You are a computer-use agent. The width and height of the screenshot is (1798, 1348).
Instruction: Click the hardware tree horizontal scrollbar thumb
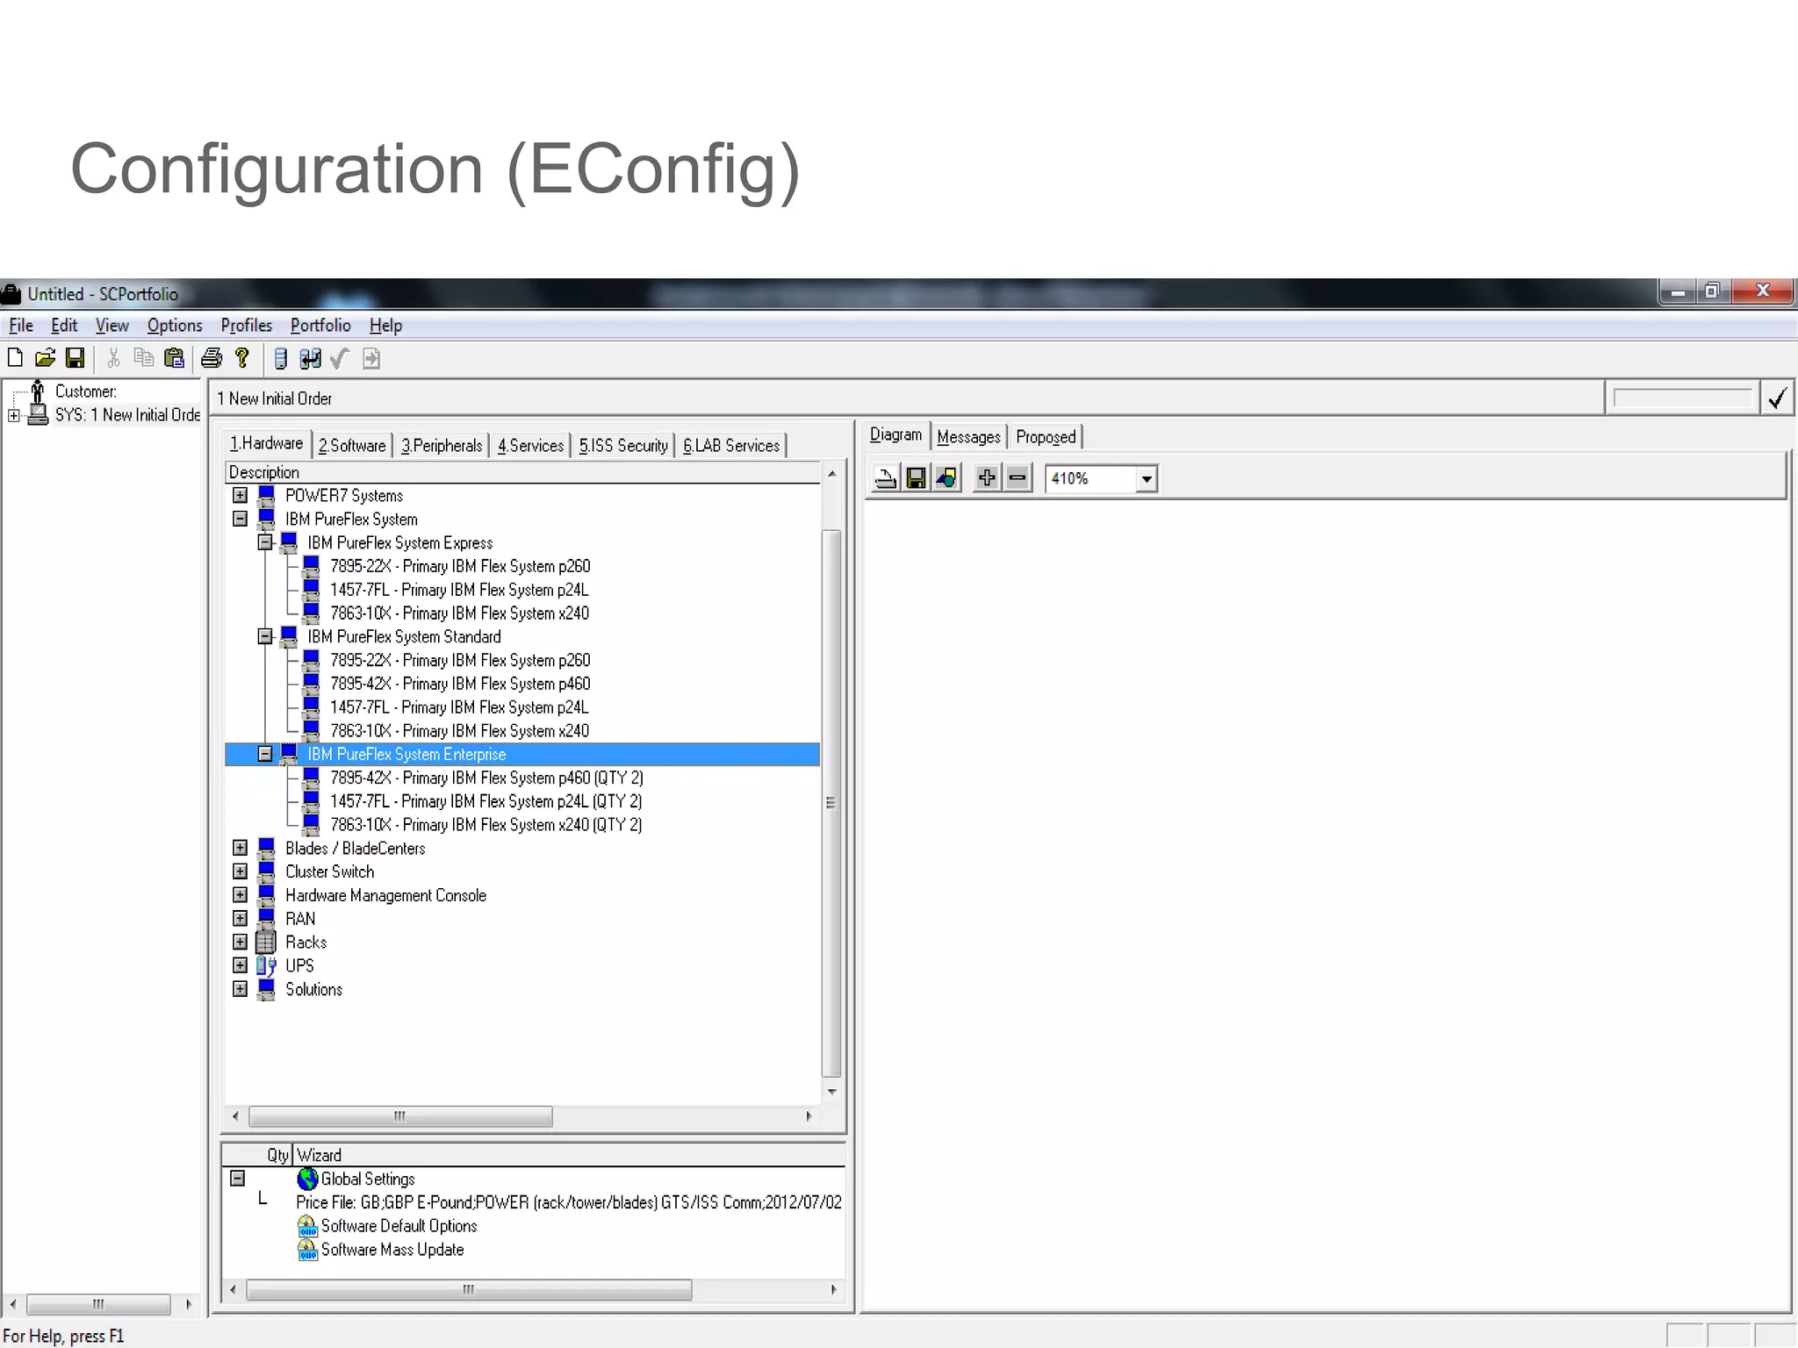click(x=400, y=1116)
